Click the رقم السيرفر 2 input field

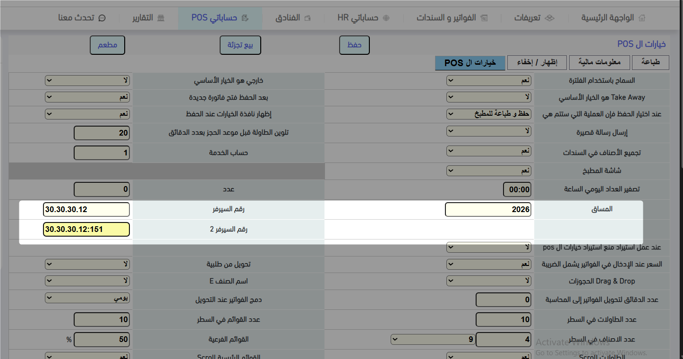86,230
